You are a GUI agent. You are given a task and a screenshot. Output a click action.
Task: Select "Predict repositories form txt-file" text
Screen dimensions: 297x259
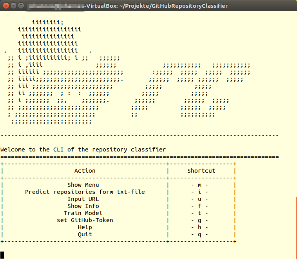tap(85, 192)
